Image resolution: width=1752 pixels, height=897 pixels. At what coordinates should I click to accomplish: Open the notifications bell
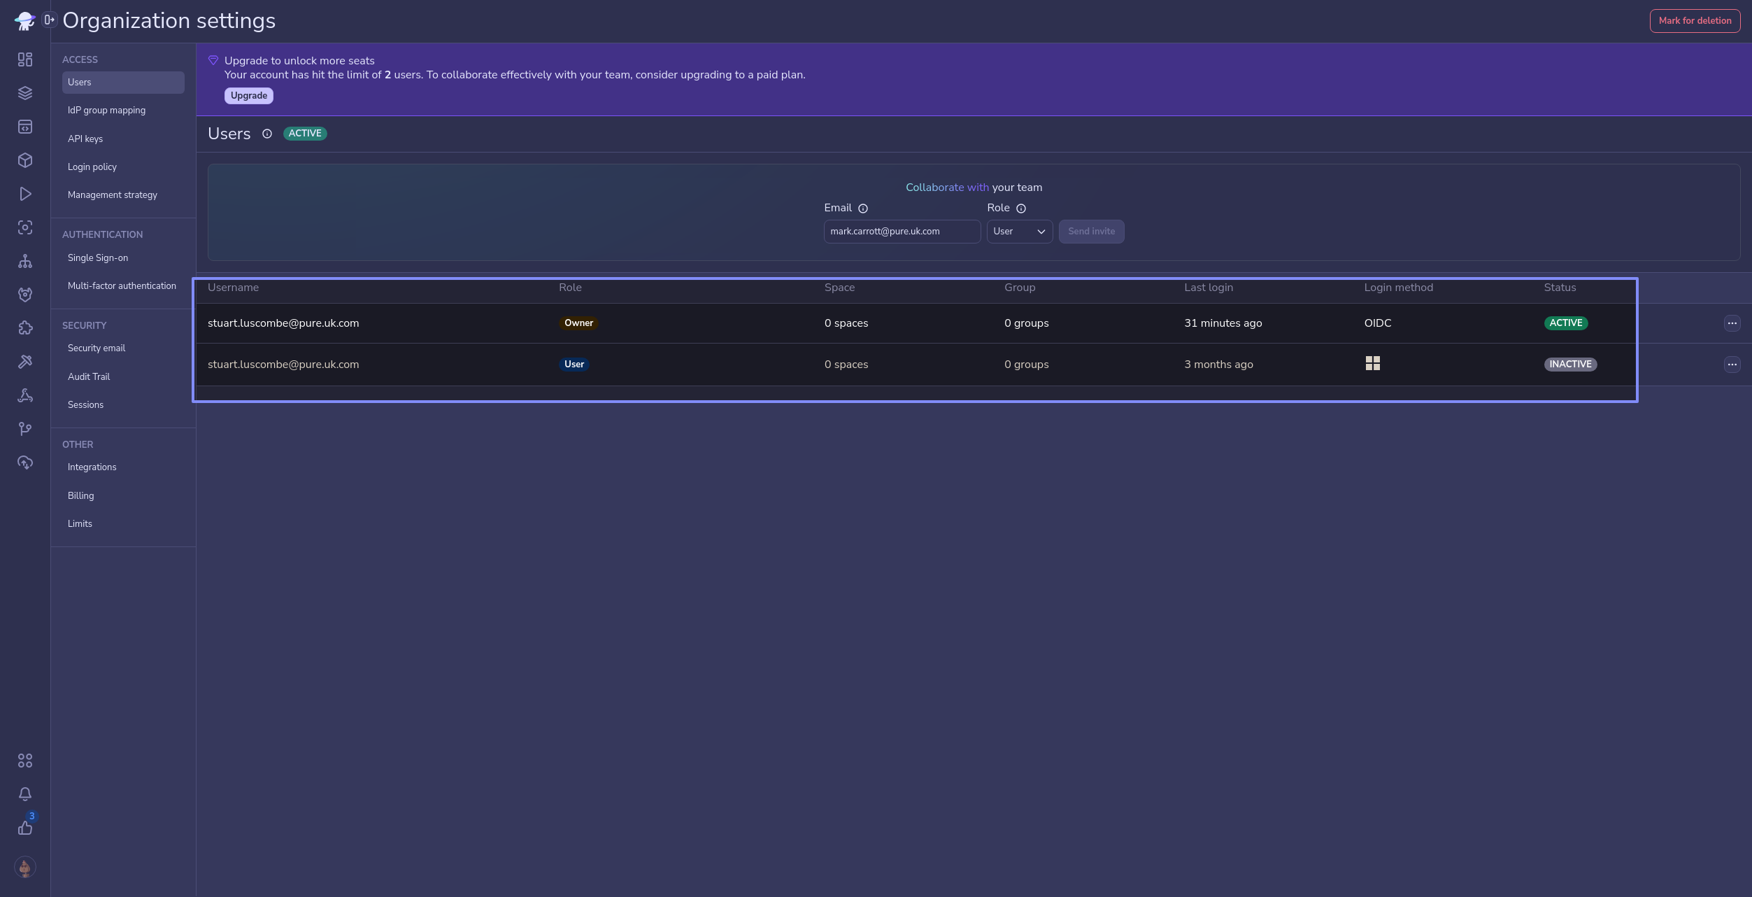[x=25, y=794]
